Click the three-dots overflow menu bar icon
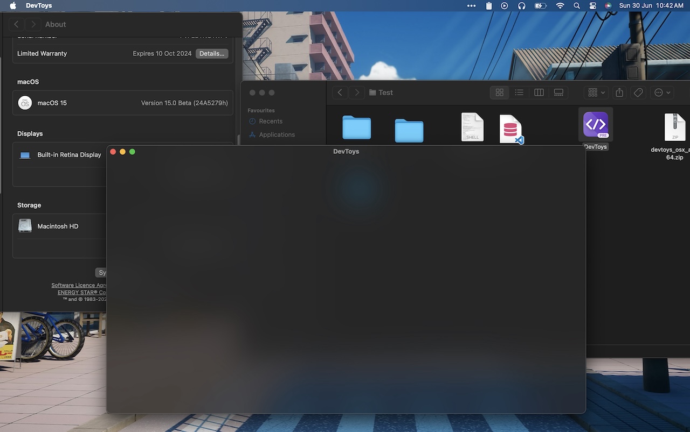This screenshot has width=690, height=432. (x=472, y=5)
